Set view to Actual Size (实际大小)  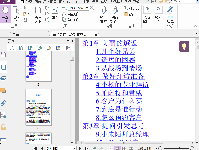38,14
